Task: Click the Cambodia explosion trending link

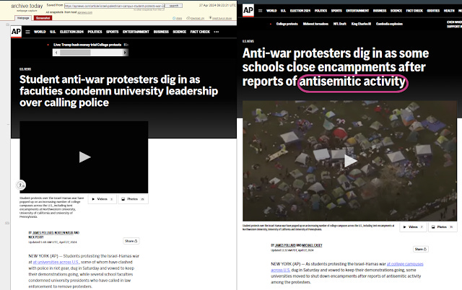Action: pos(389,24)
